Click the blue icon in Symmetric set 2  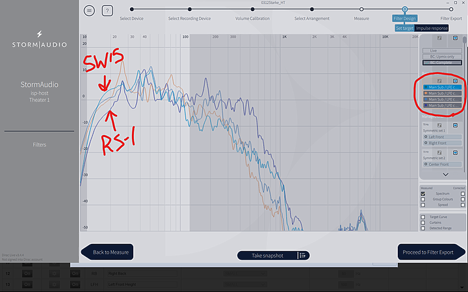point(455,152)
